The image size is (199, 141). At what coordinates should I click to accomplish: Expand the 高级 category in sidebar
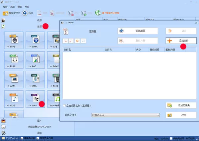[39, 133]
